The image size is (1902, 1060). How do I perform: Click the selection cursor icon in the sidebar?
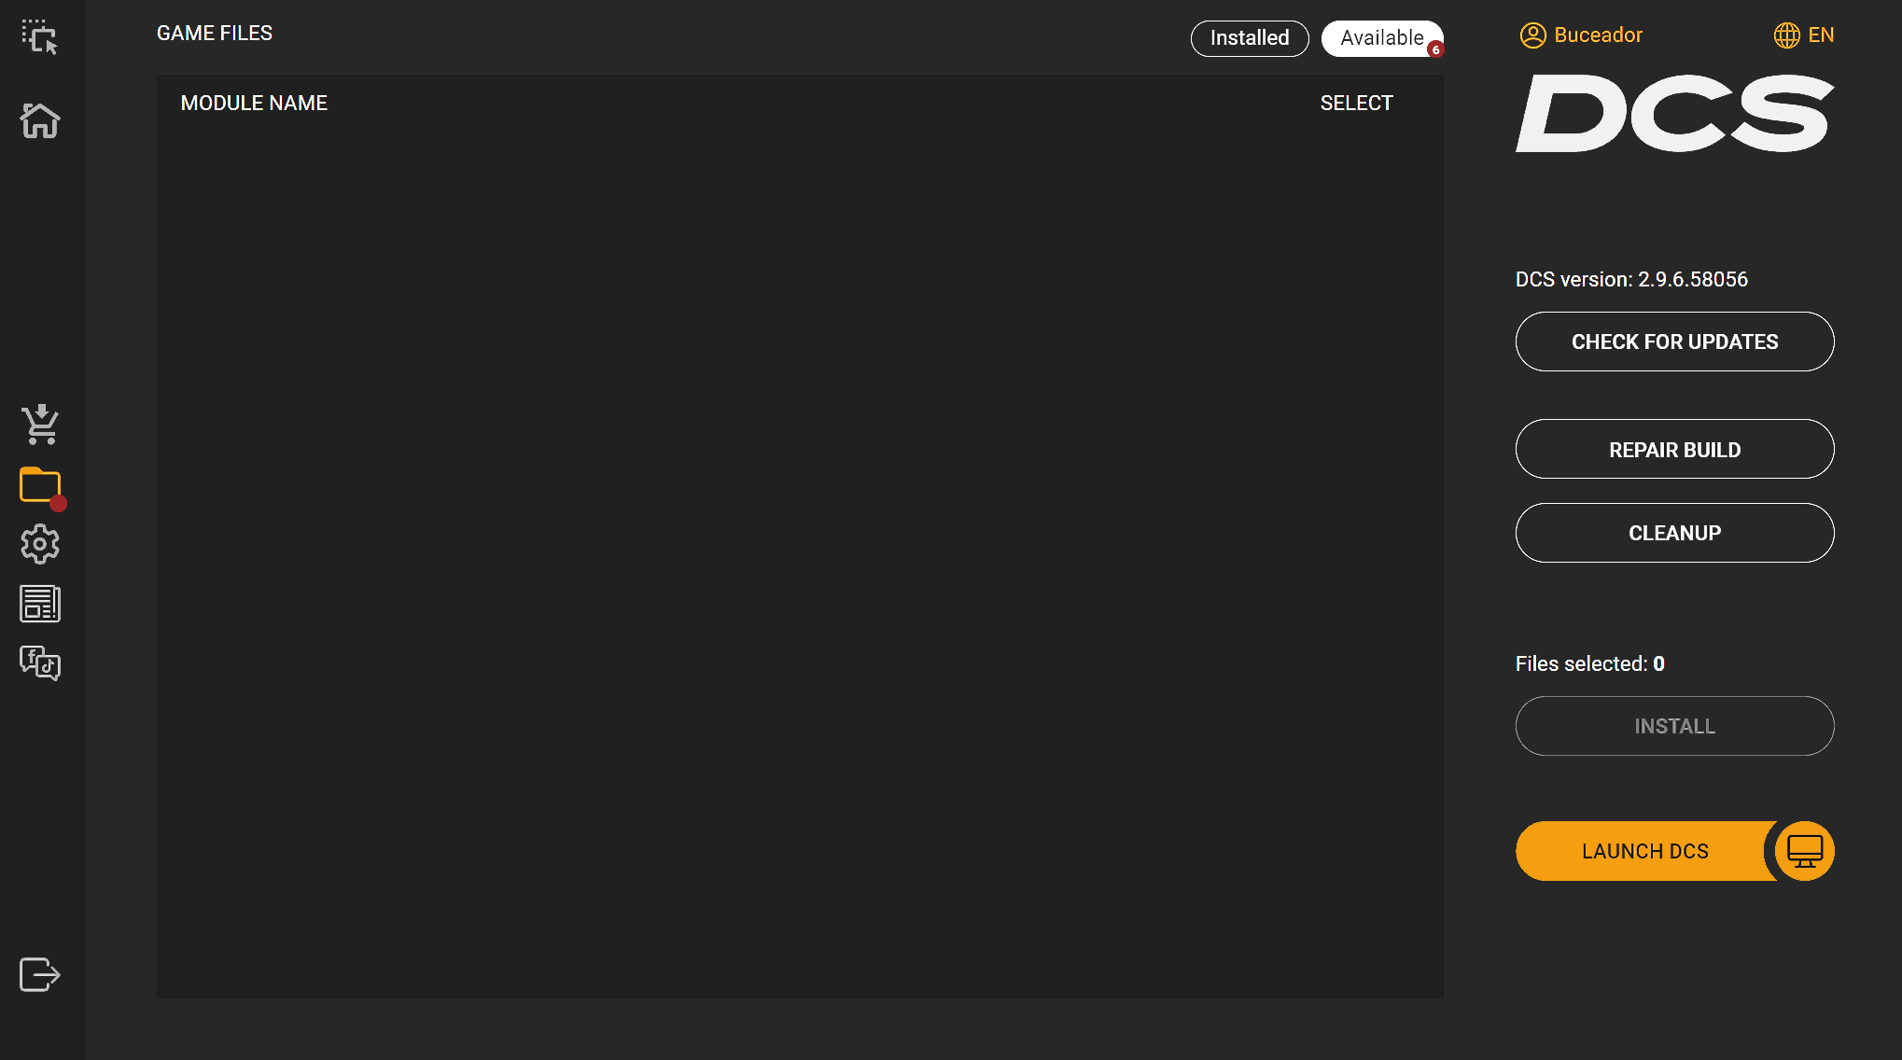point(40,37)
